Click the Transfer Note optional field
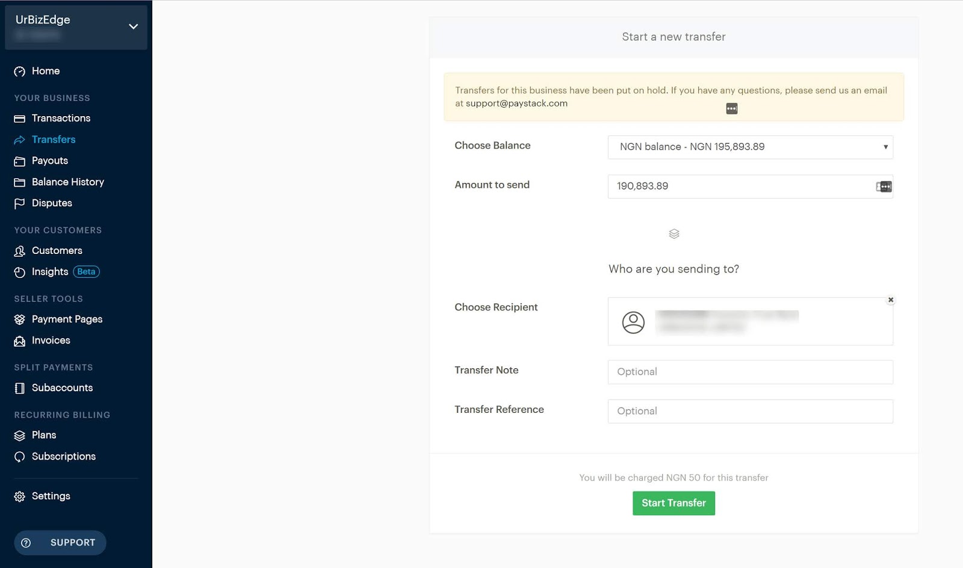963x568 pixels. coord(750,372)
